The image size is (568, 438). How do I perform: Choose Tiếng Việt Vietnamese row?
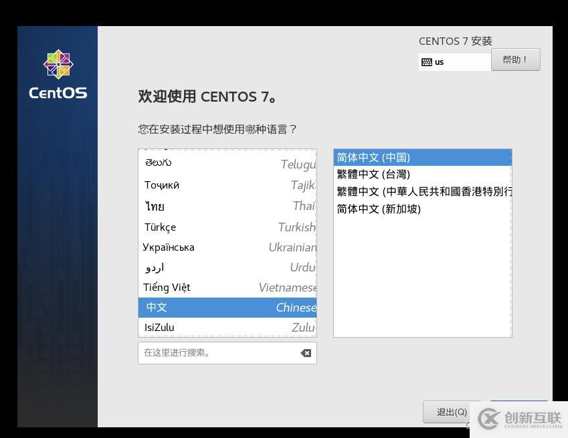[x=227, y=288]
